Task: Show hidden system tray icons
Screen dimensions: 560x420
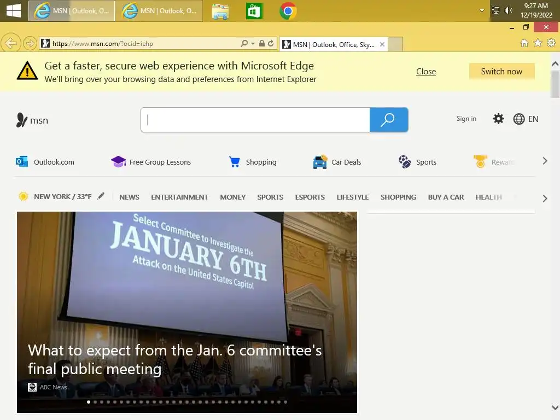Action: [x=482, y=10]
